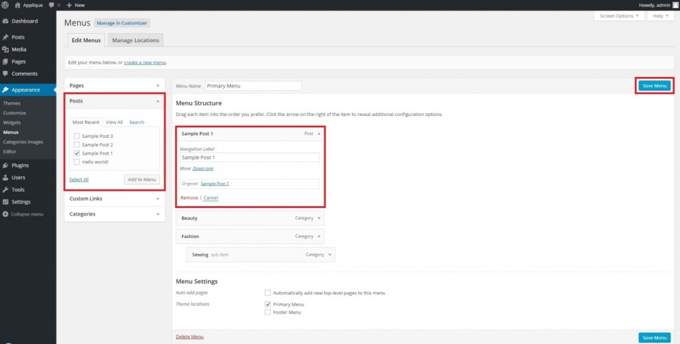Open the comments bubble icon in admin bar
This screenshot has height=344, width=680.
[x=52, y=5]
